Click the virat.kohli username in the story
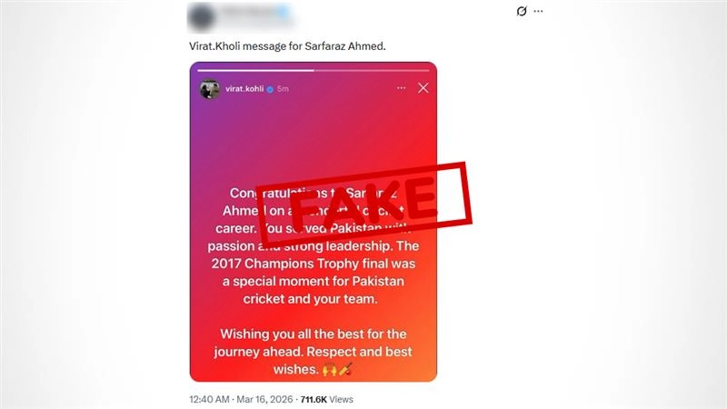Viewport: 727px width, 409px height. pyautogui.click(x=244, y=88)
